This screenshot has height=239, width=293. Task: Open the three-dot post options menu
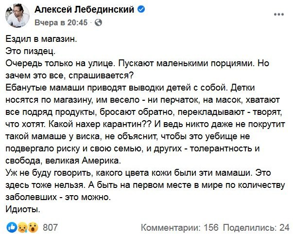tap(278, 15)
